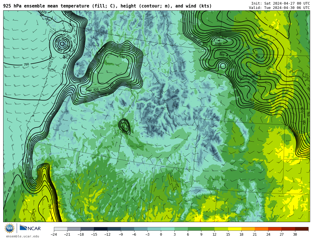313x240 pixels.
Task: Click the NSF logo seal
Action: coord(10,228)
